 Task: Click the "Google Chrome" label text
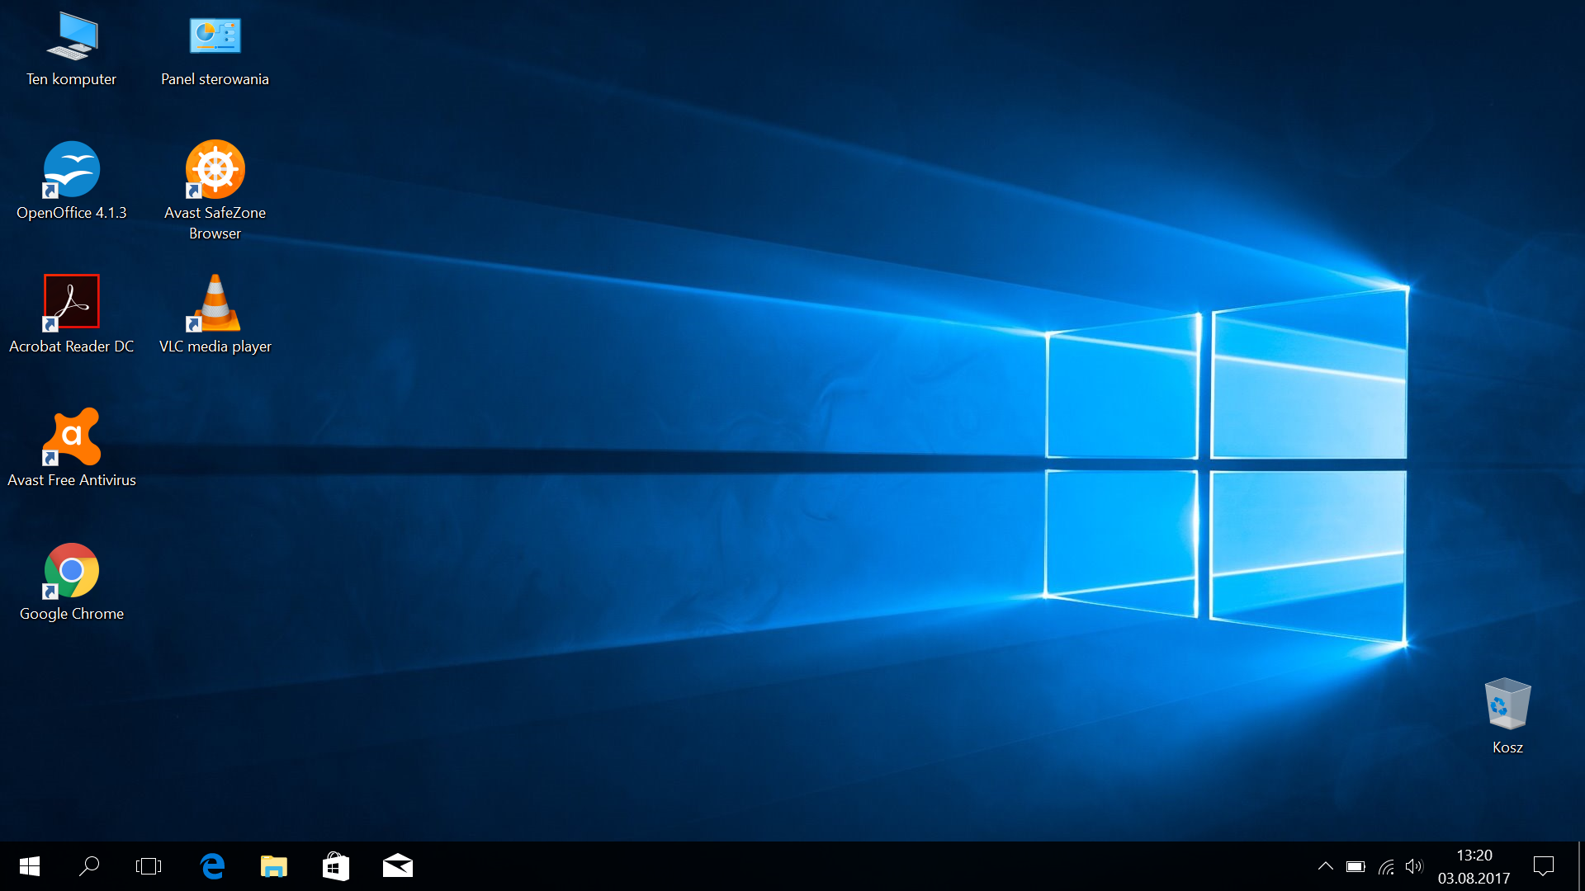tap(72, 614)
